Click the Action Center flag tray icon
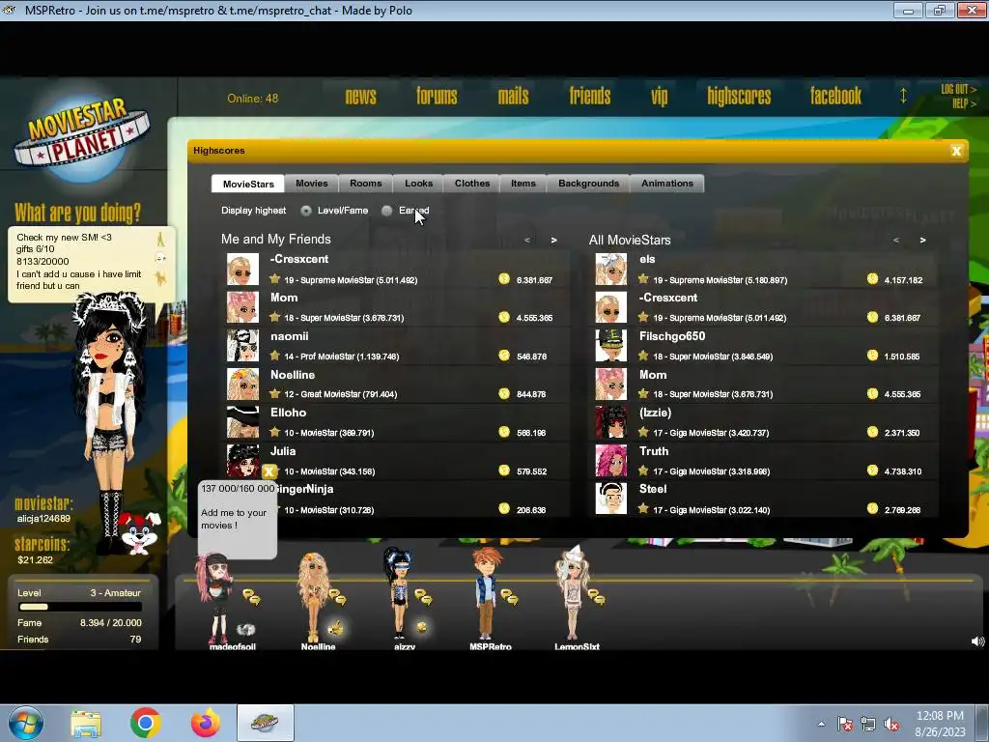The image size is (989, 742). point(844,725)
